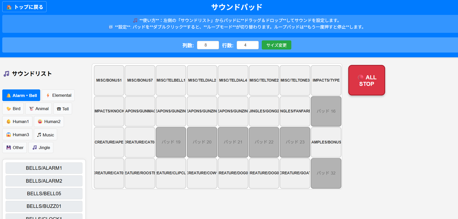Viewport: 458px width, 219px height.
Task: Click the telephone icon on Tell
Action: (x=59, y=109)
